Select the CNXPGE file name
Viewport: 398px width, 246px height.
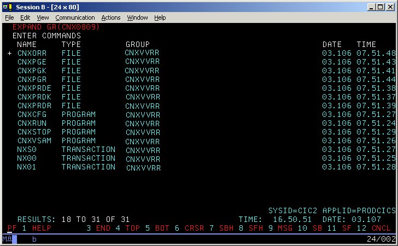tap(32, 62)
